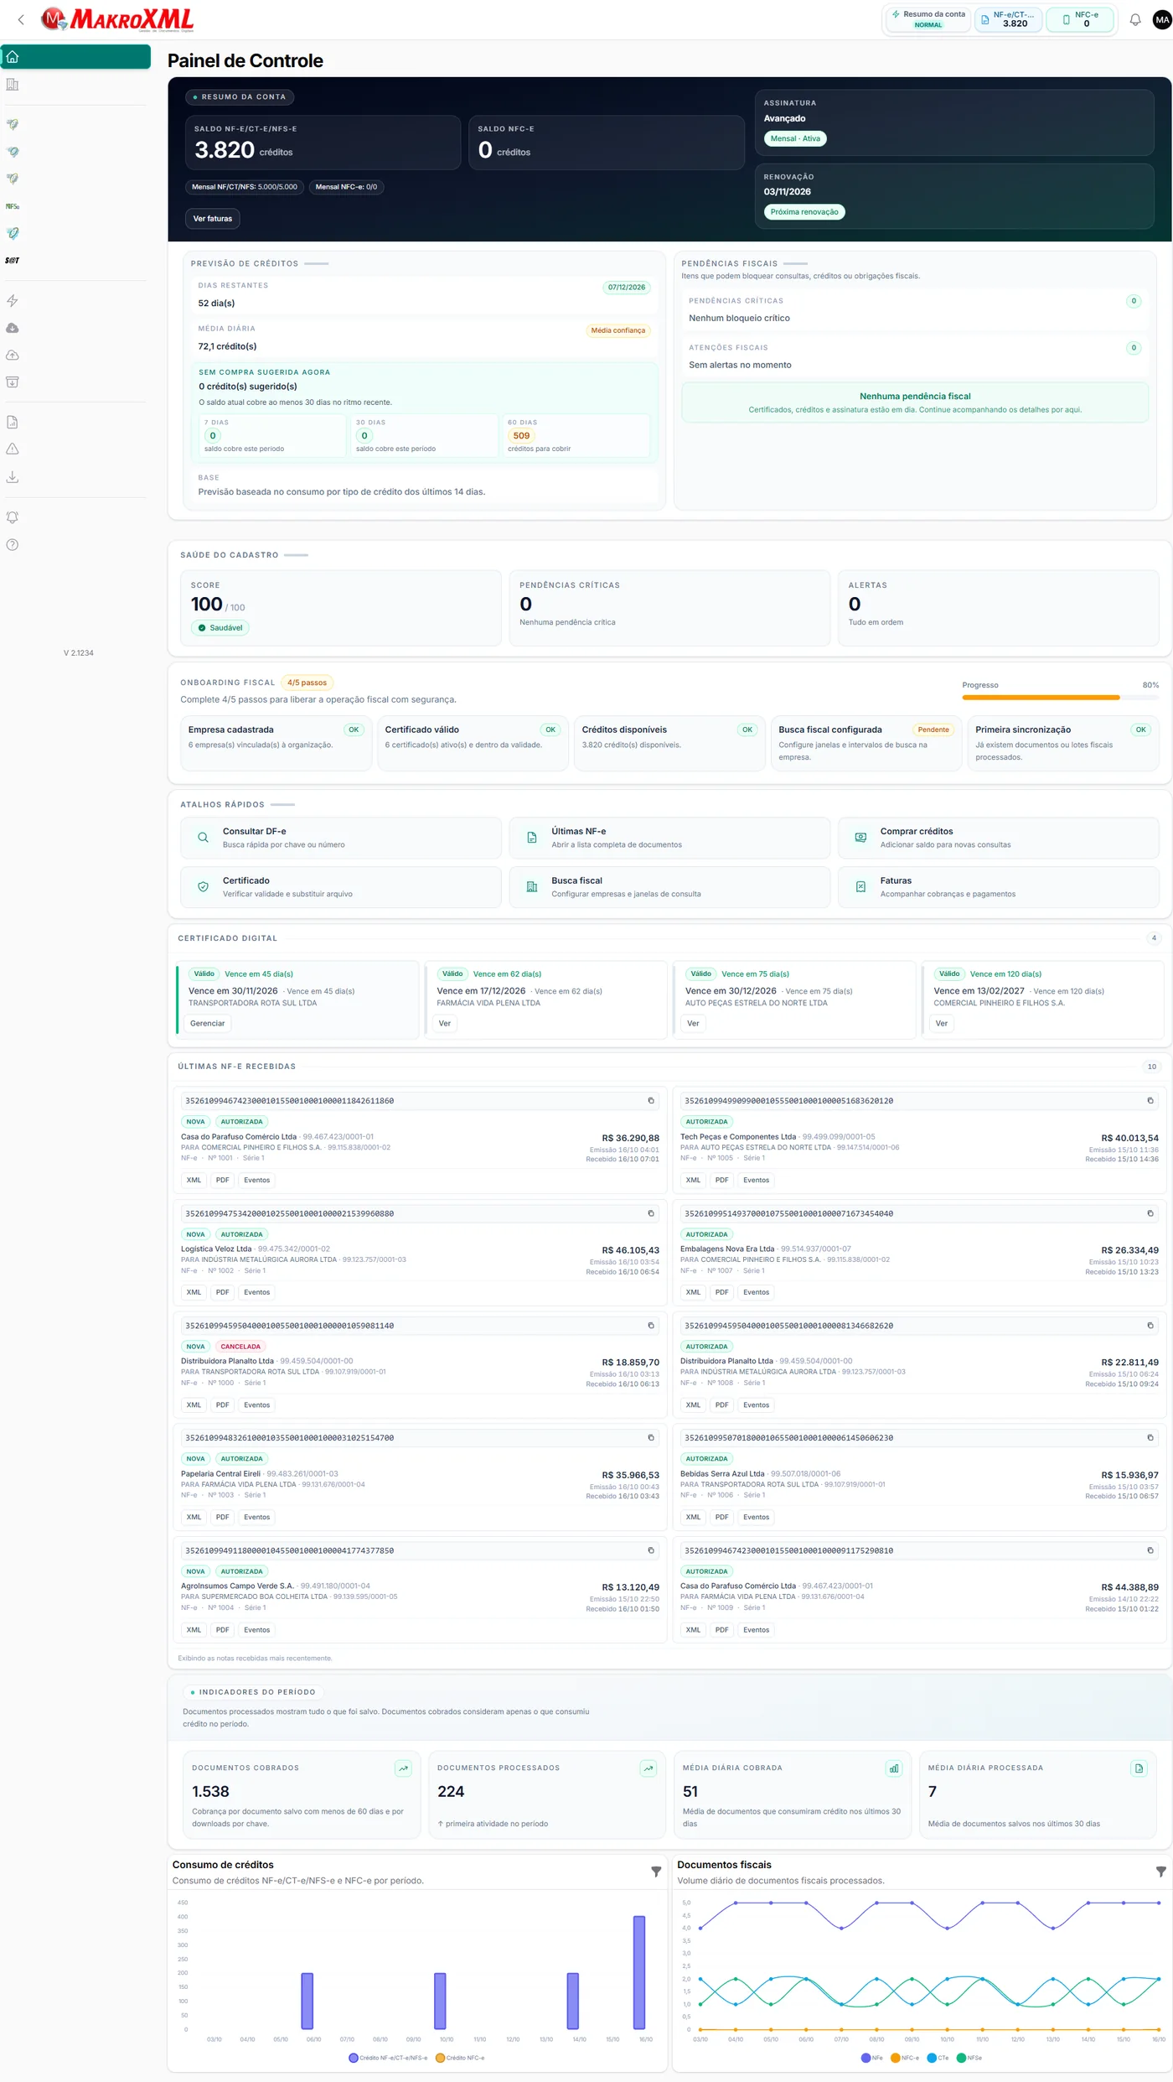Copy NF-e key ending 21539960880

coord(650,1213)
